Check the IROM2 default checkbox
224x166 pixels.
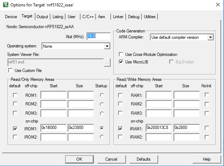pos(15,137)
